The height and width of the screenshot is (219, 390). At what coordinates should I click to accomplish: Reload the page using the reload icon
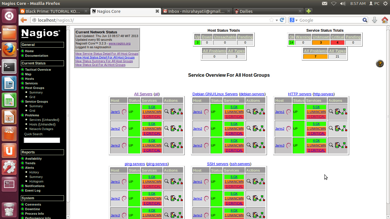click(x=282, y=20)
